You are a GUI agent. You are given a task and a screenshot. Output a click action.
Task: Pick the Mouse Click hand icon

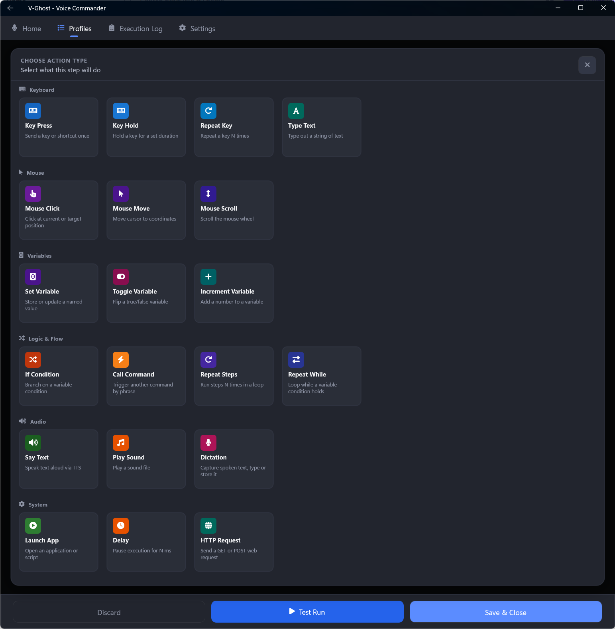click(x=33, y=194)
